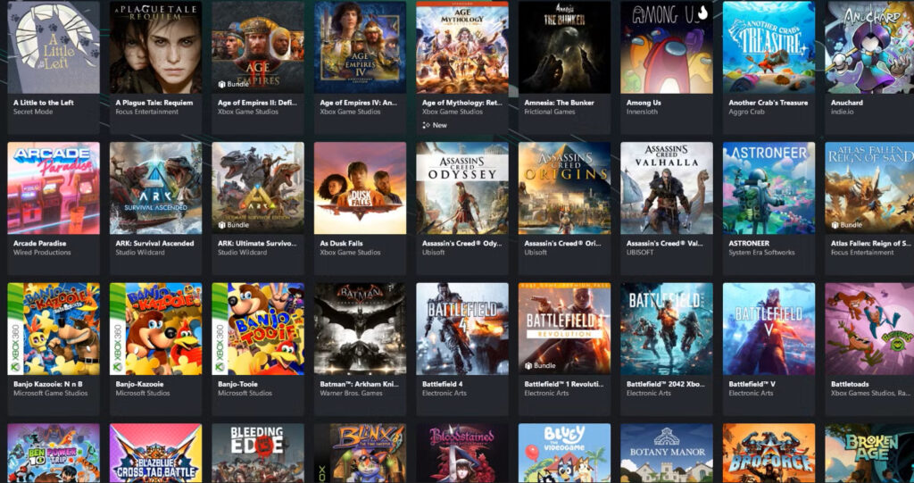Click the Bundle badge on Age of Empires II
The image size is (914, 483).
coord(233,84)
